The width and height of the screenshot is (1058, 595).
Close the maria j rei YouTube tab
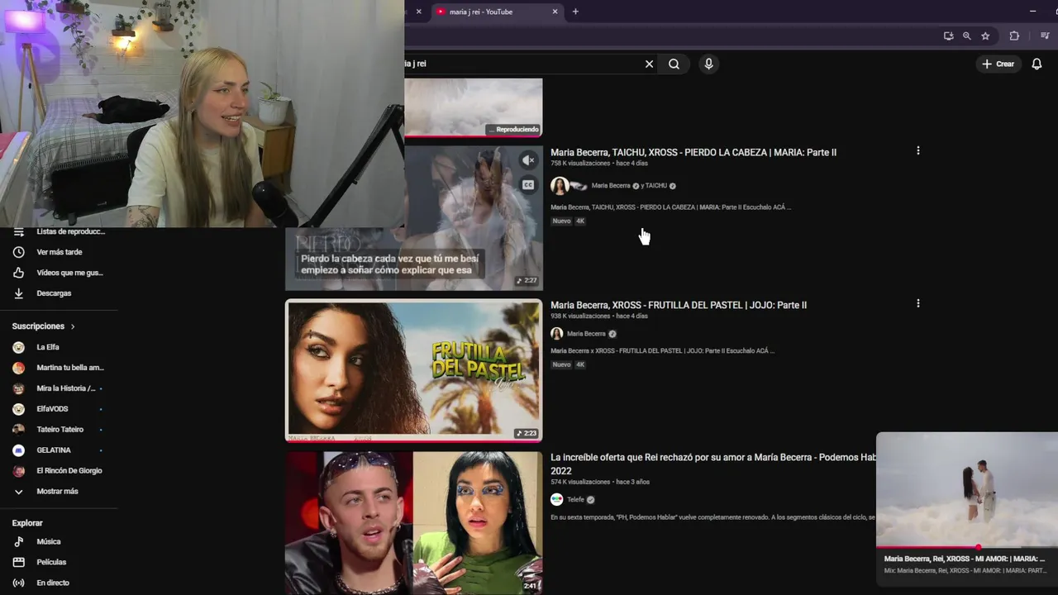click(x=555, y=12)
